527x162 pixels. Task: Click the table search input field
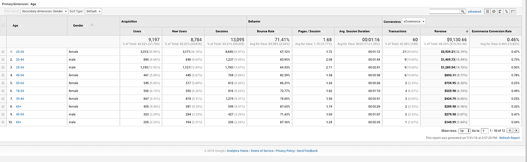(x=445, y=11)
